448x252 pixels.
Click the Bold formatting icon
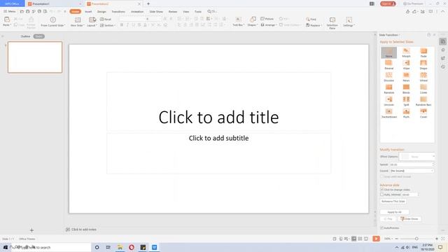(122, 25)
